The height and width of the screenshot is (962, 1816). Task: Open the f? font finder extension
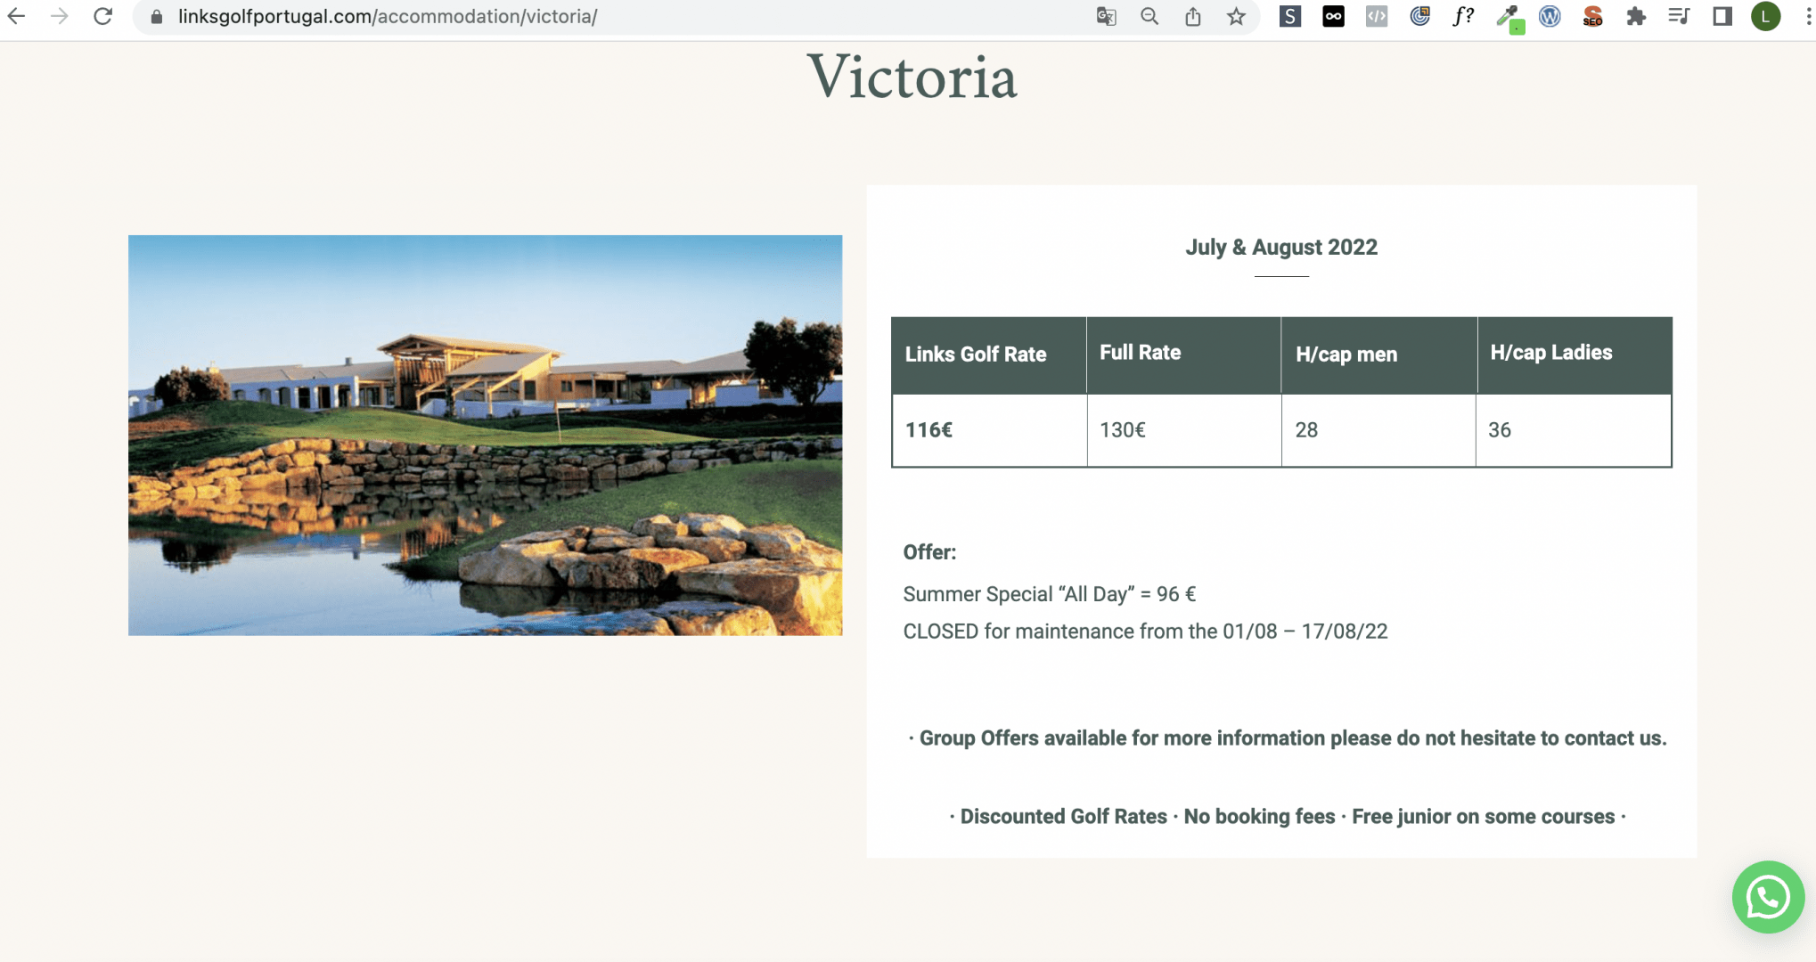pos(1463,16)
